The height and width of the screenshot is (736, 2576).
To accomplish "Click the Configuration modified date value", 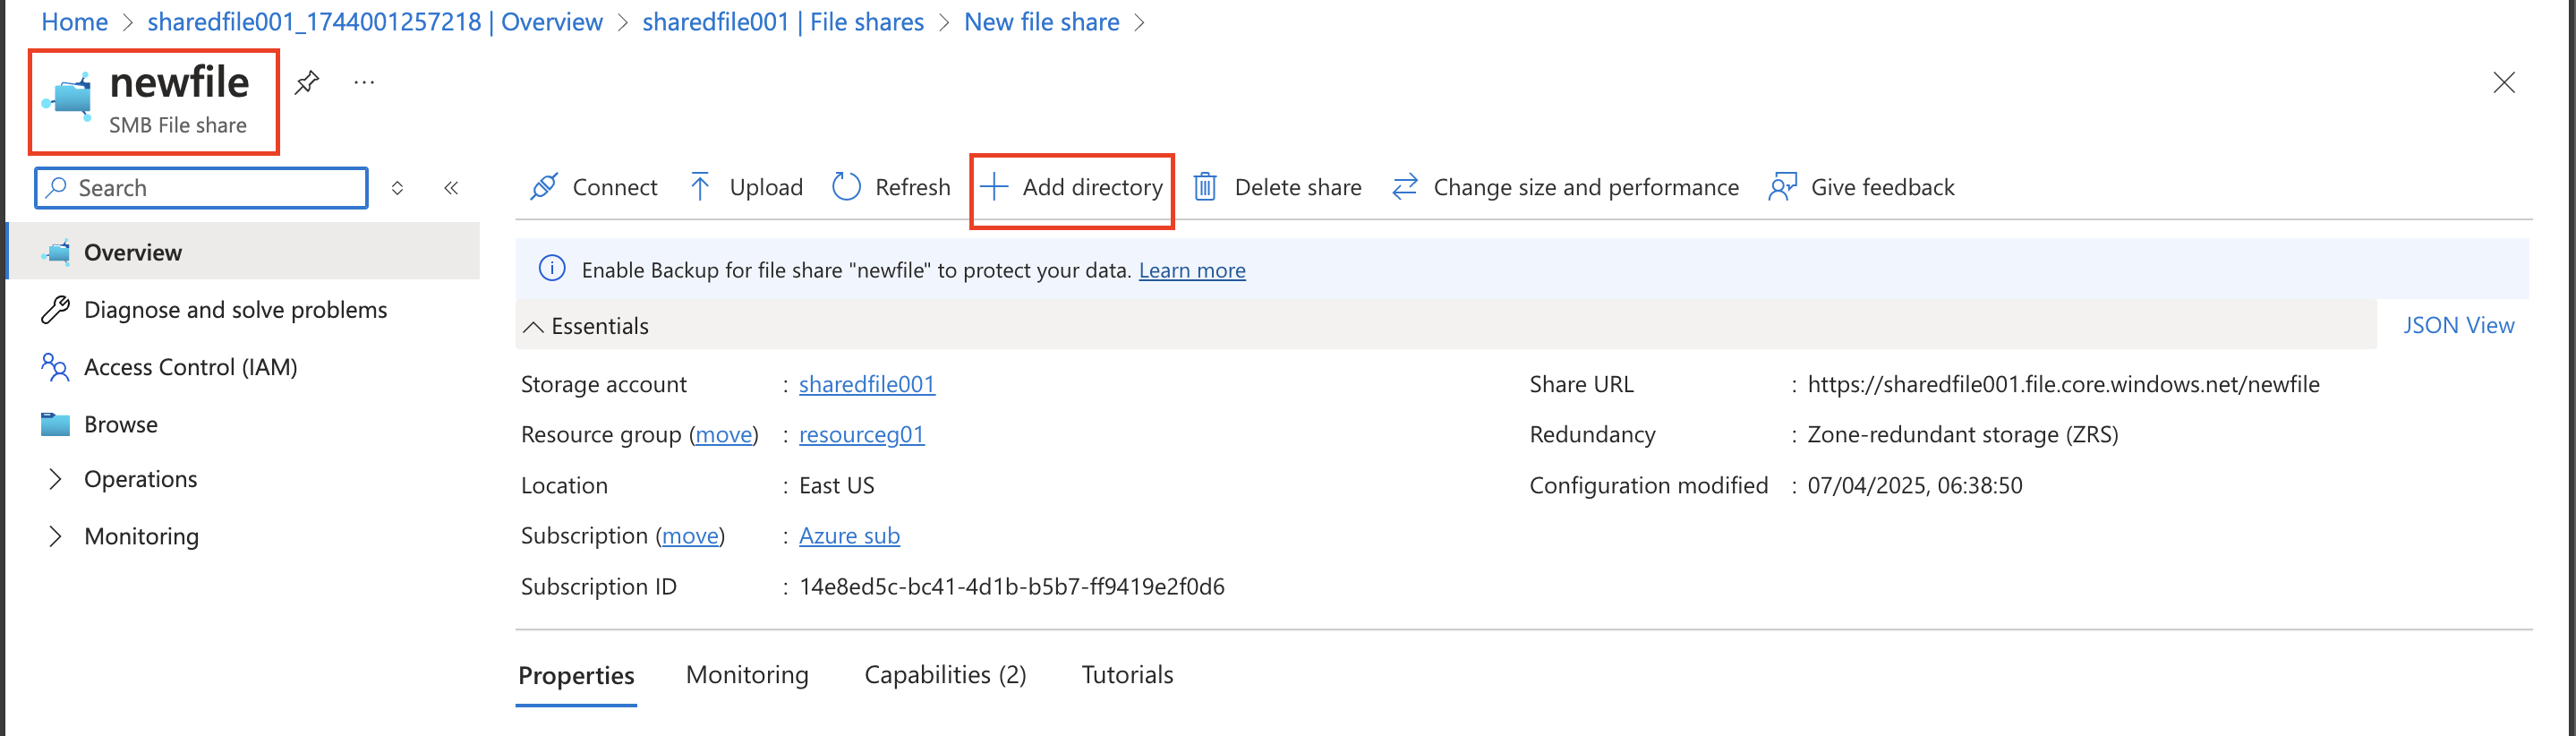I will [x=1915, y=485].
